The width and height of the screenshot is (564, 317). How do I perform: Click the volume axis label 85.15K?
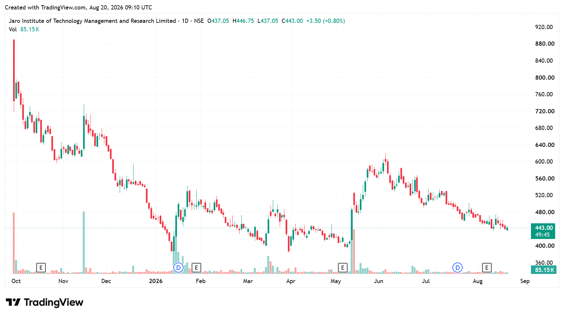coord(544,270)
